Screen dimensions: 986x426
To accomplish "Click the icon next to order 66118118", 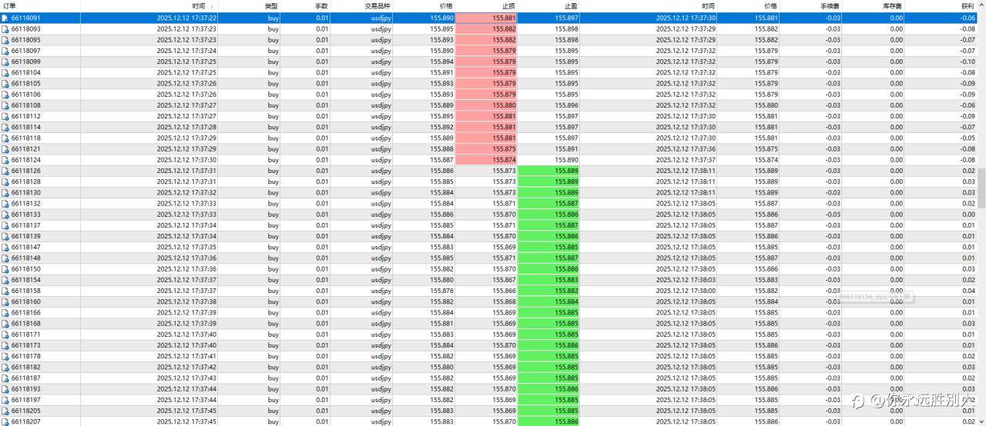I will pos(5,138).
